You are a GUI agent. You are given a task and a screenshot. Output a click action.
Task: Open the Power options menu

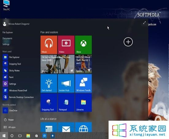(x=9, y=120)
